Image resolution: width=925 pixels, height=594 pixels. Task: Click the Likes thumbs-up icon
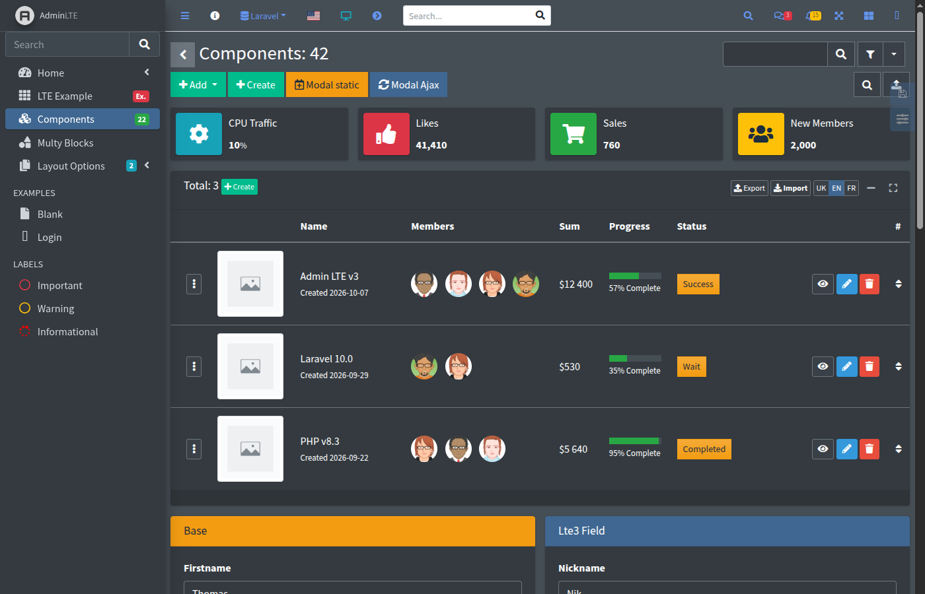coord(386,134)
